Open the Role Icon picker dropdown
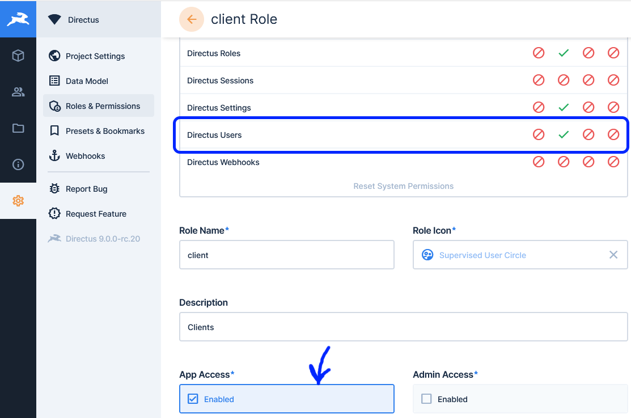The height and width of the screenshot is (418, 631). coord(520,255)
